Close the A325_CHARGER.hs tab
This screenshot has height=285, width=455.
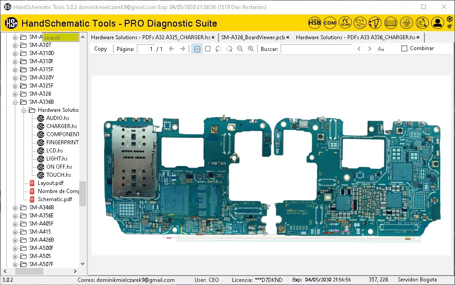213,37
